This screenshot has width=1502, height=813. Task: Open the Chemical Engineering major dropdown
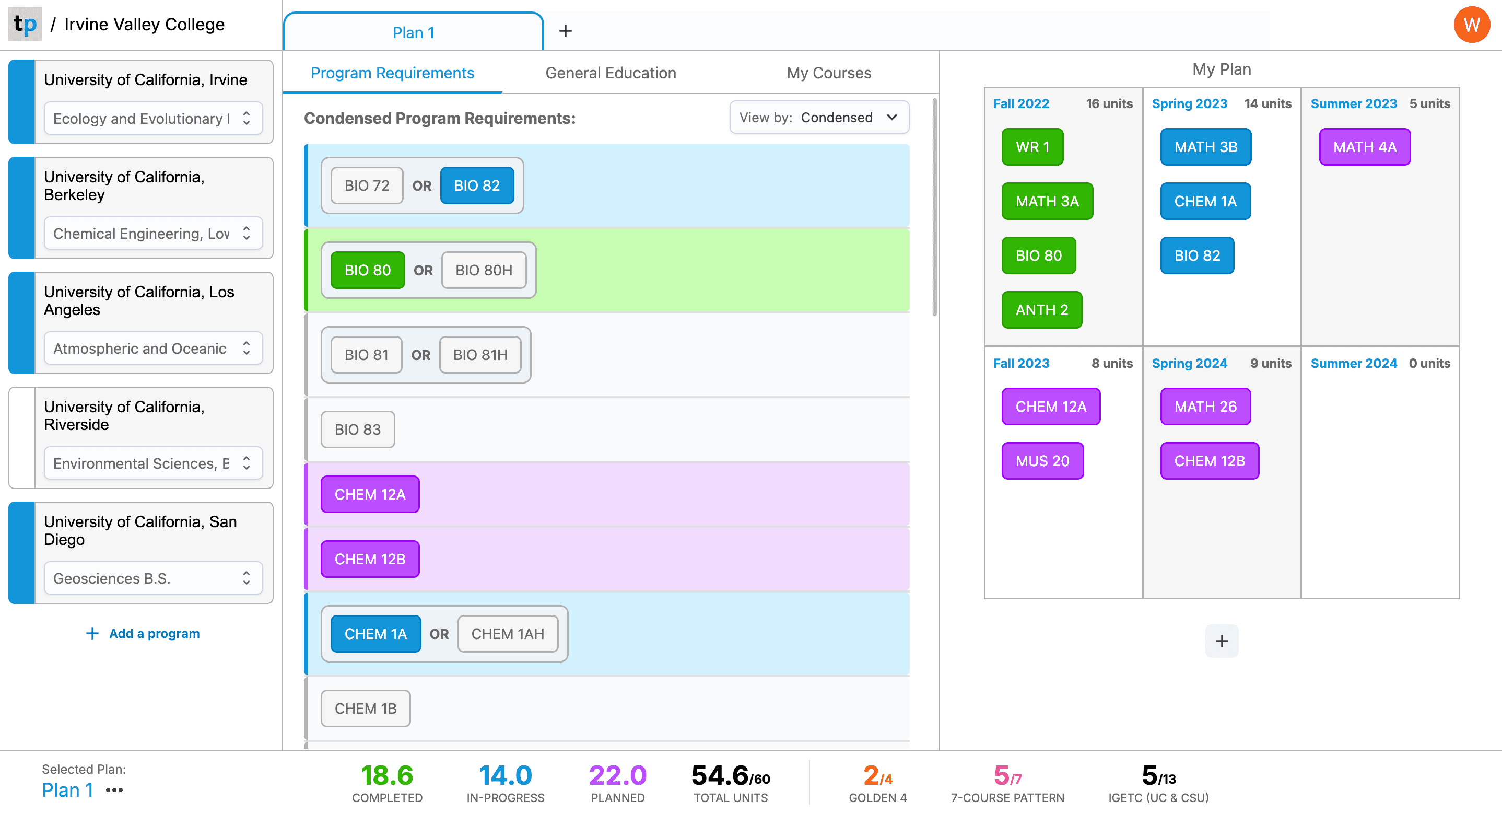coord(153,233)
